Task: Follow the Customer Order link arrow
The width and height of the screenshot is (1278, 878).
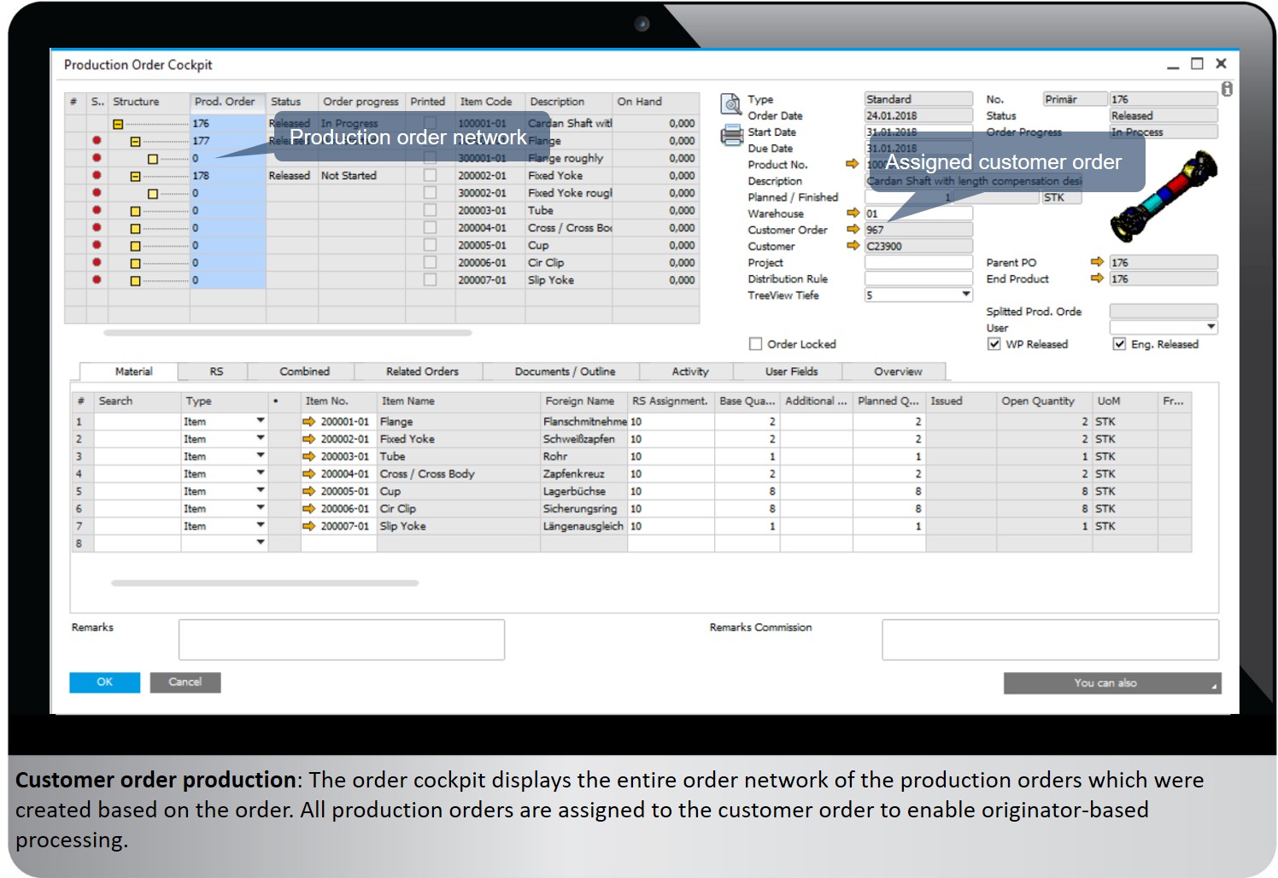Action: 853,229
